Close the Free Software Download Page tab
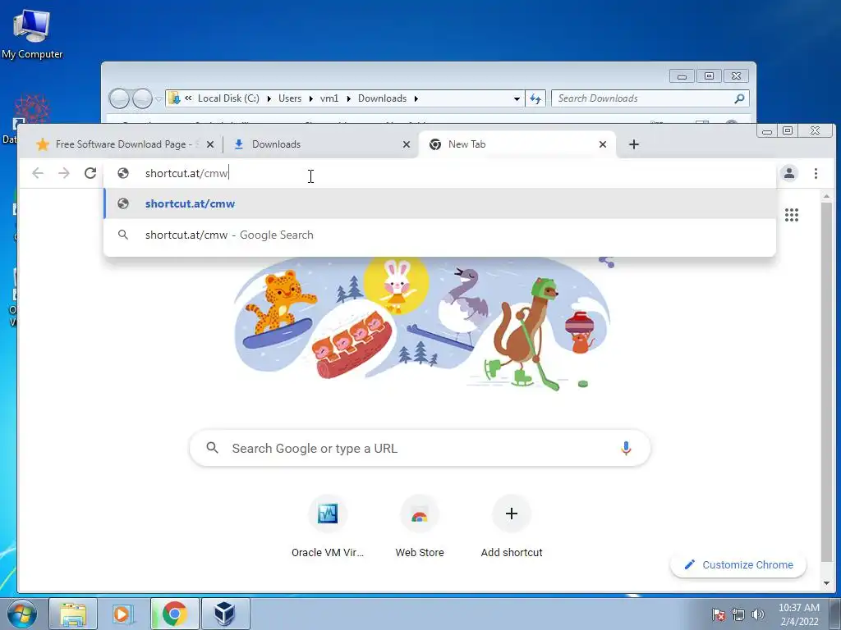 (x=210, y=144)
